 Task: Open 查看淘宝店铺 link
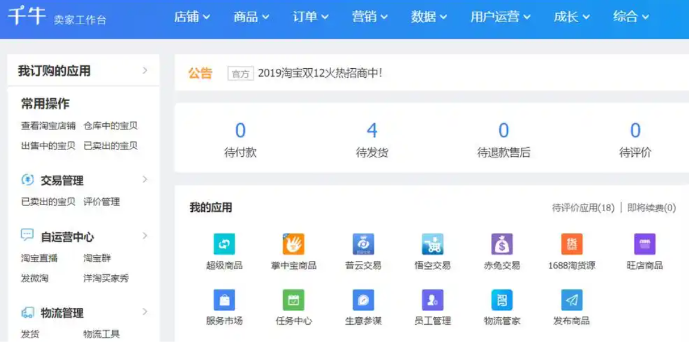pyautogui.click(x=48, y=126)
